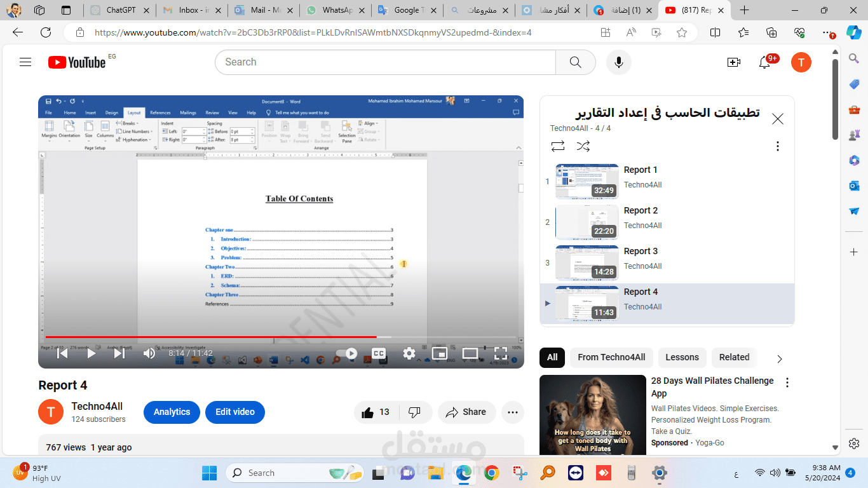Select the From Techno4All chip
This screenshot has height=488, width=868.
point(611,358)
